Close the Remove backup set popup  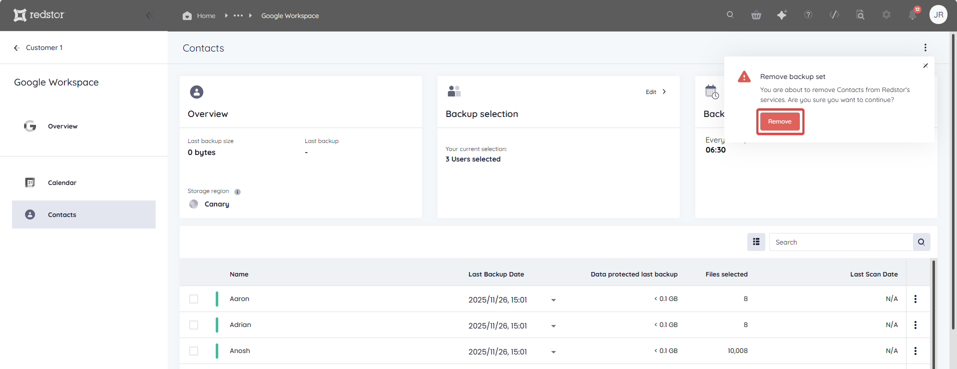pos(925,65)
